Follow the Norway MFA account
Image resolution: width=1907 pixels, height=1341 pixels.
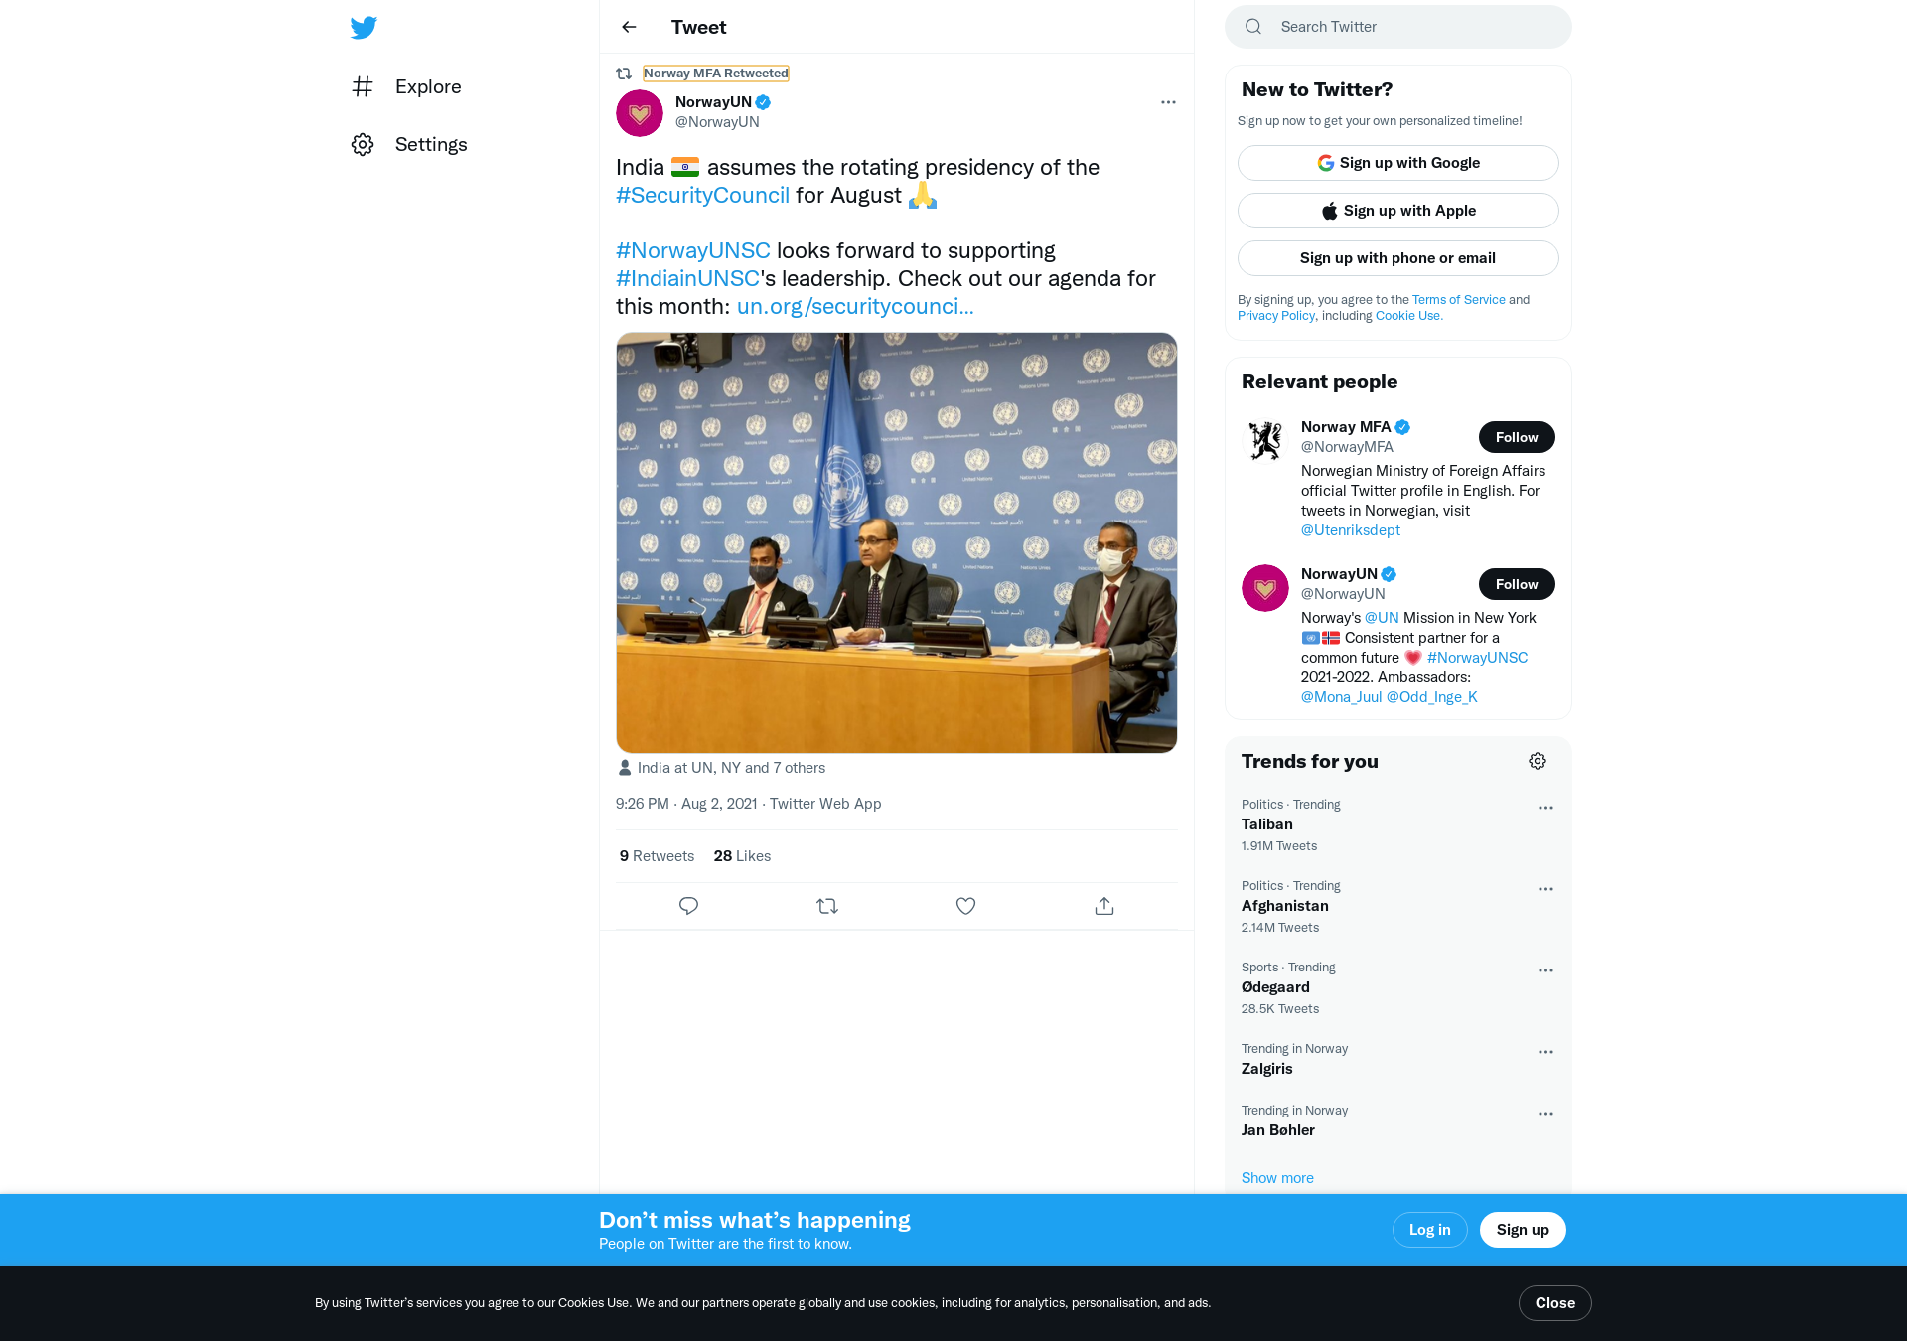tap(1517, 437)
